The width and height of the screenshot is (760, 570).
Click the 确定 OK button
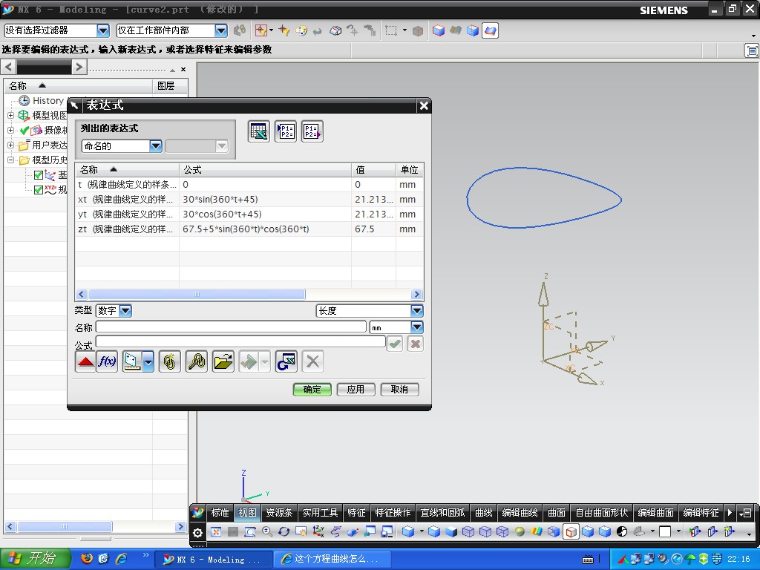click(x=312, y=389)
